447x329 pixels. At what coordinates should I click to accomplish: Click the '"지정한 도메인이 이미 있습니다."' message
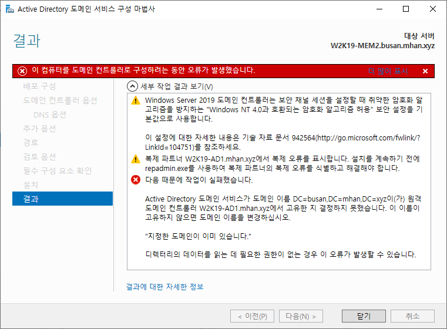click(198, 236)
